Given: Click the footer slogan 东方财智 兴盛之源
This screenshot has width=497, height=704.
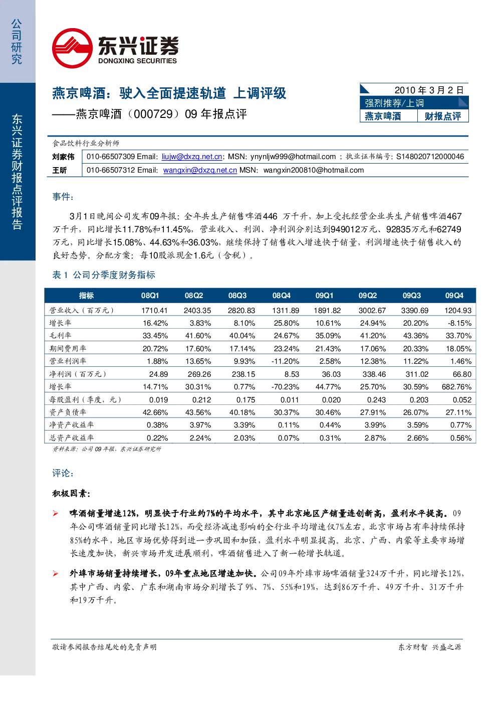Looking at the screenshot, I should click(430, 647).
